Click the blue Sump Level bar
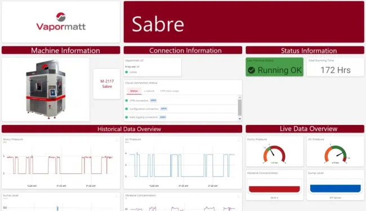 (x=336, y=188)
